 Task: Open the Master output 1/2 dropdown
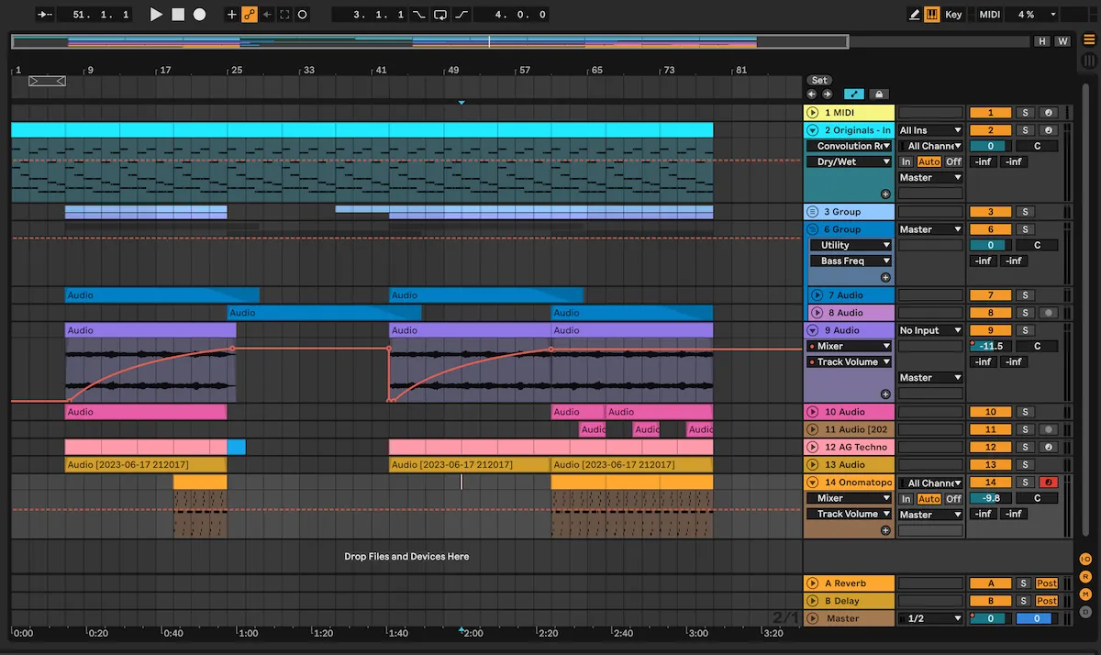930,618
